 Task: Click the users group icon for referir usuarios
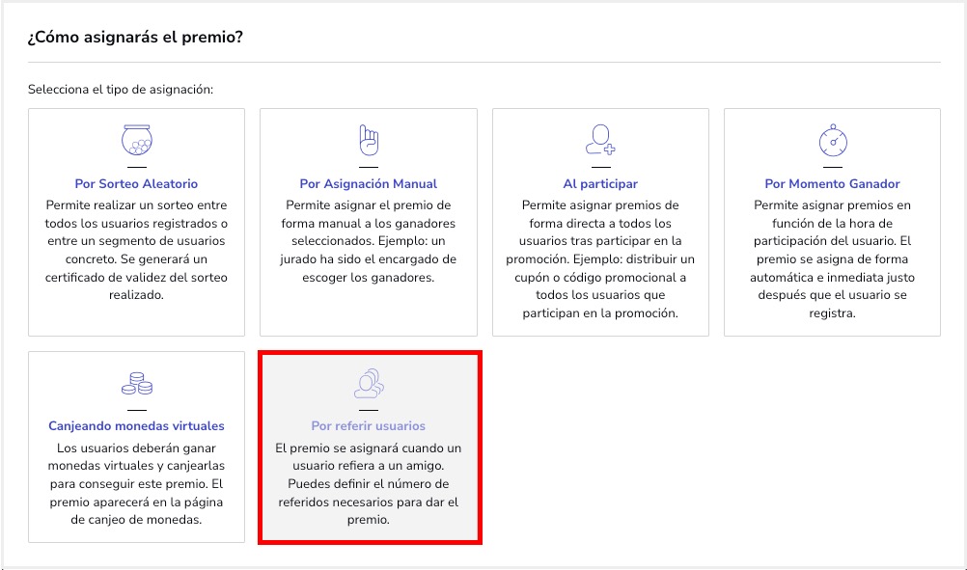(x=368, y=383)
